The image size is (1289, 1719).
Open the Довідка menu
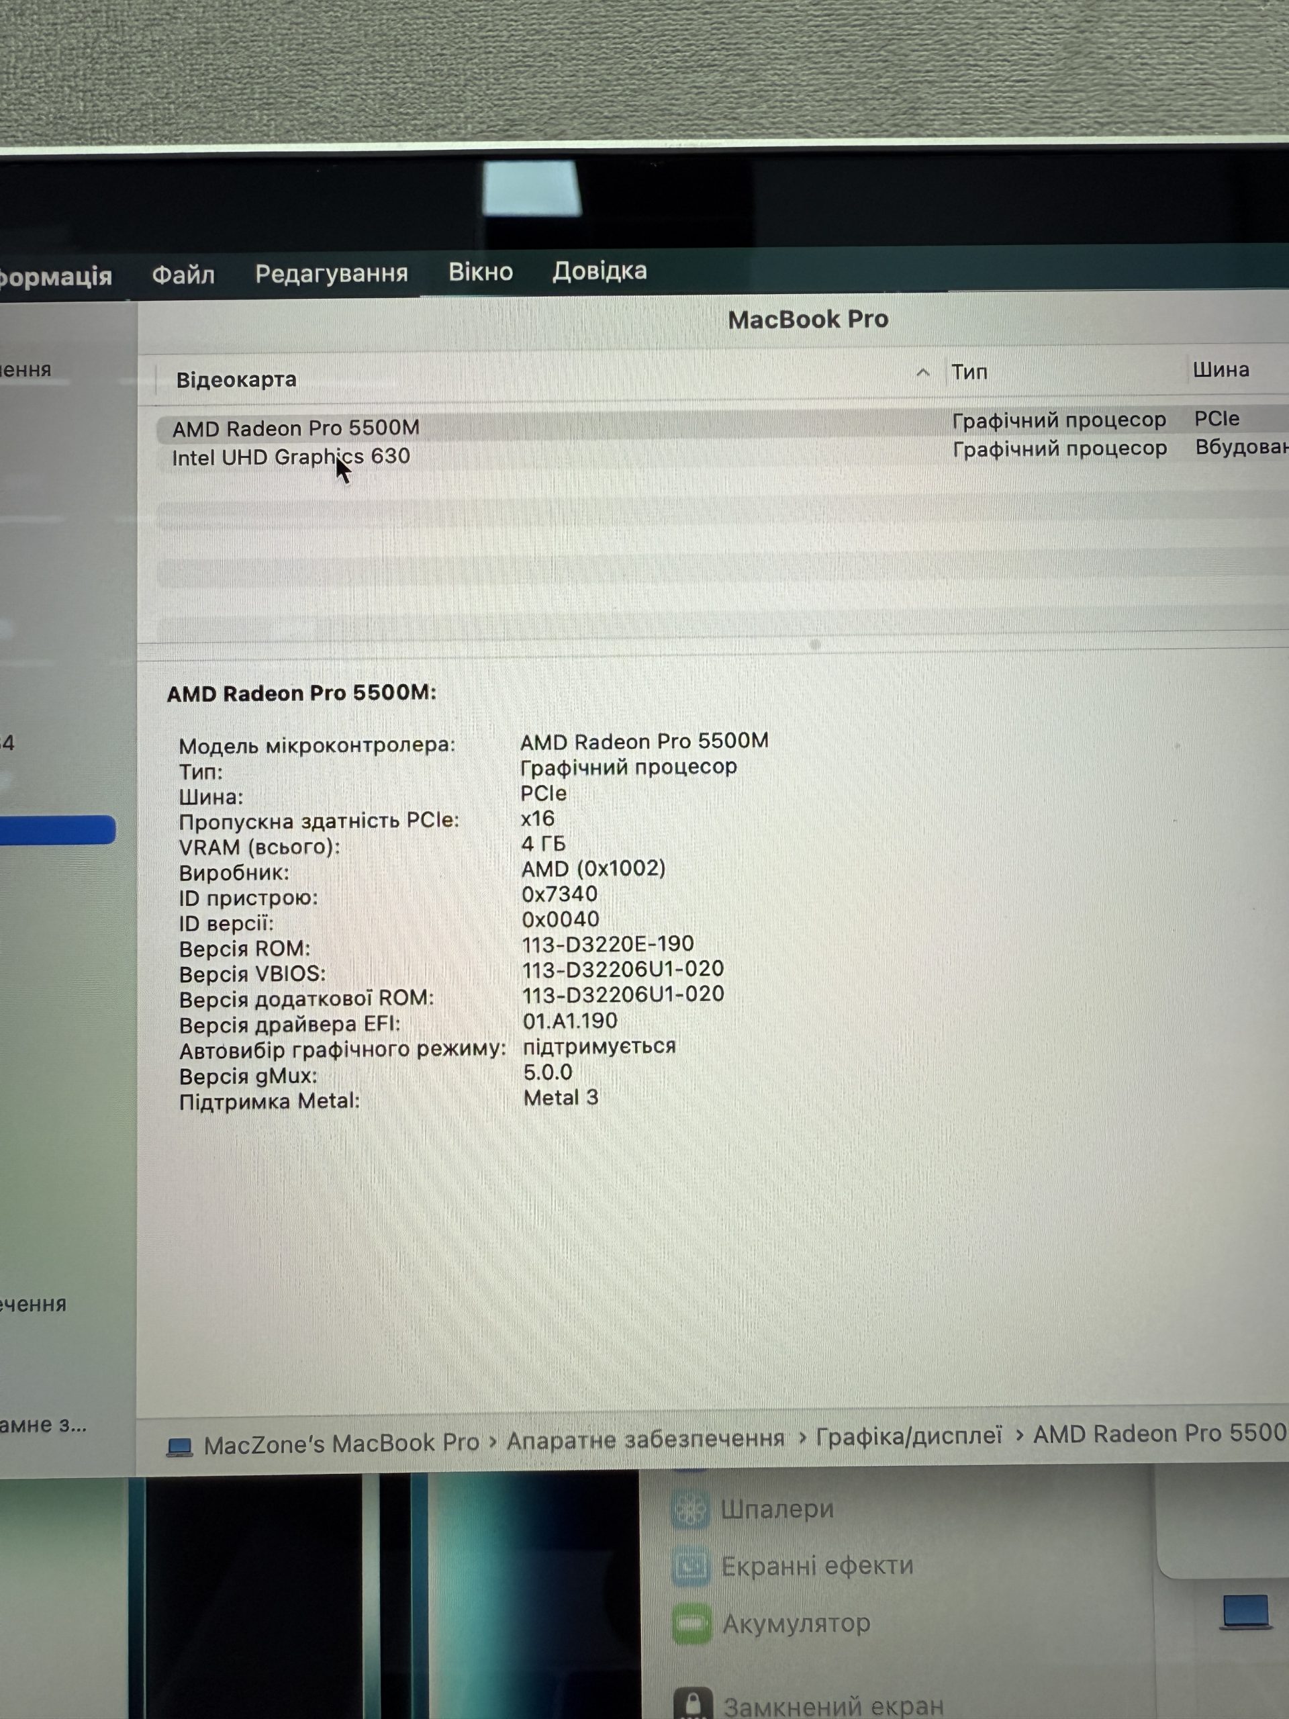pos(599,271)
